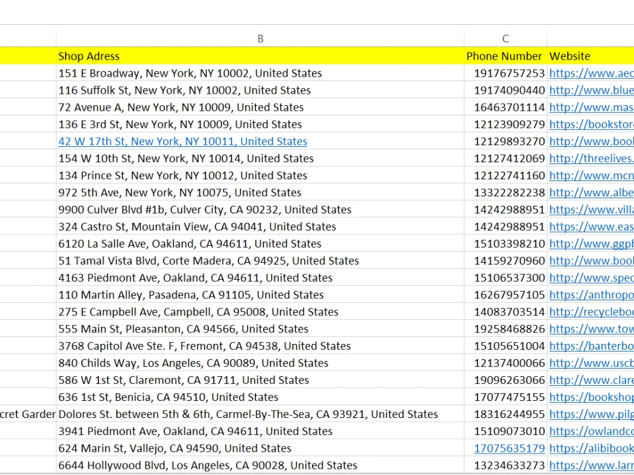This screenshot has width=634, height=475.
Task: Select phone number cell 12137400066
Action: click(505, 363)
